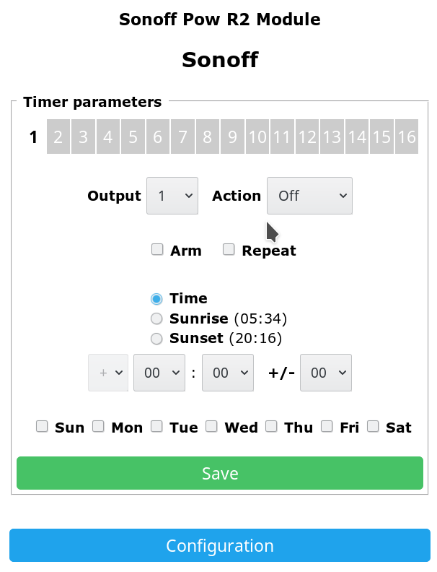Click the green Save button
Image resolution: width=437 pixels, height=572 pixels.
click(220, 473)
